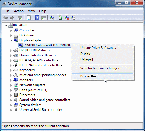Click the Disable device toolbar icon
145x131 pixels.
click(x=73, y=18)
